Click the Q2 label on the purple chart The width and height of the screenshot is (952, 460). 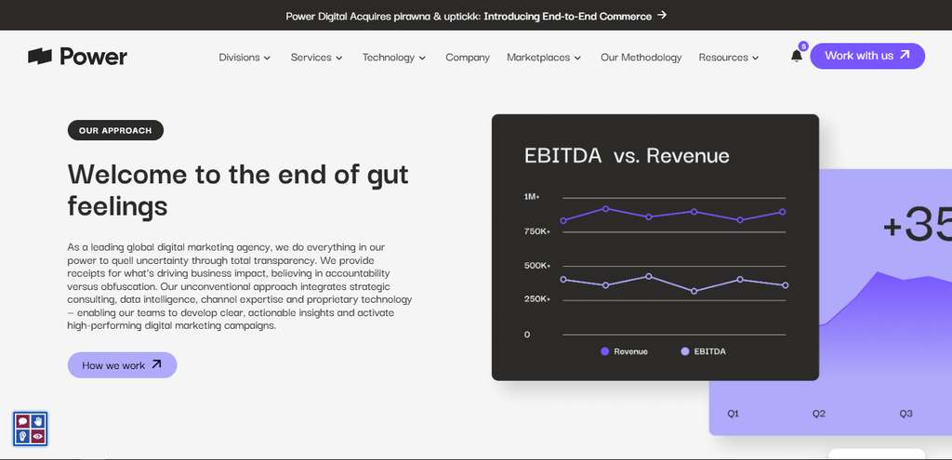pyautogui.click(x=819, y=414)
